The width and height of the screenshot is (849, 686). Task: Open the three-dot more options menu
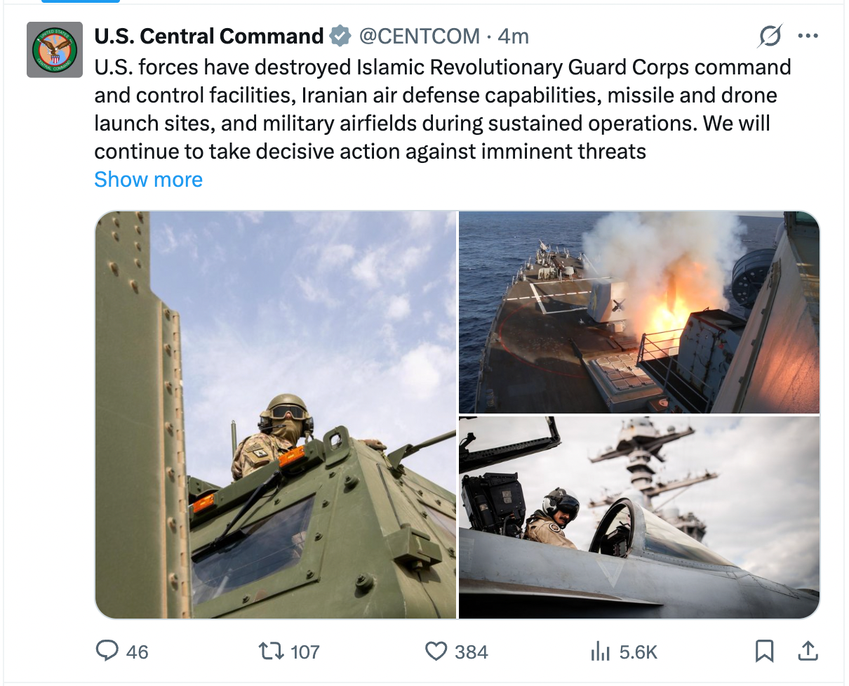808,35
